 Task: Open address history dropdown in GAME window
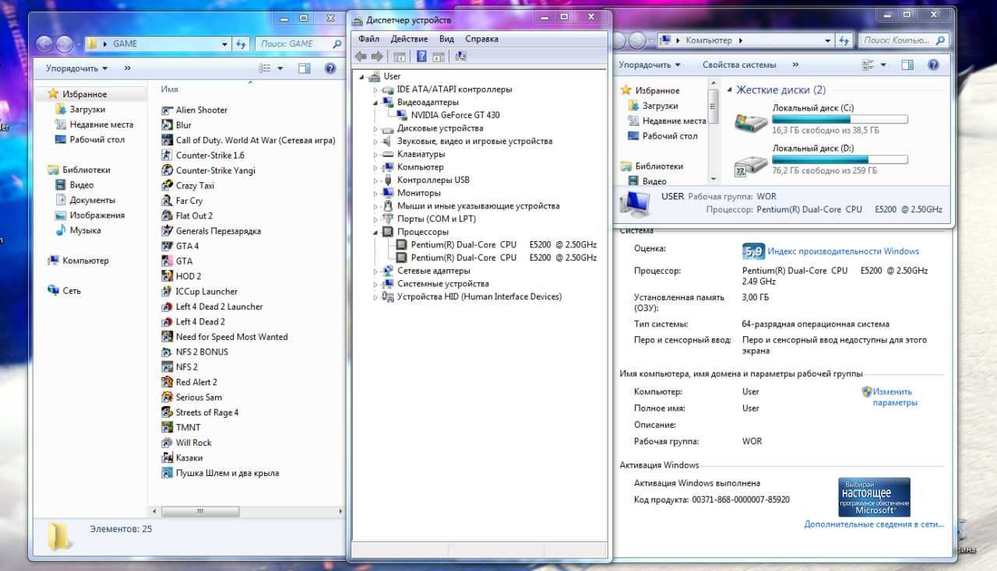coord(224,44)
